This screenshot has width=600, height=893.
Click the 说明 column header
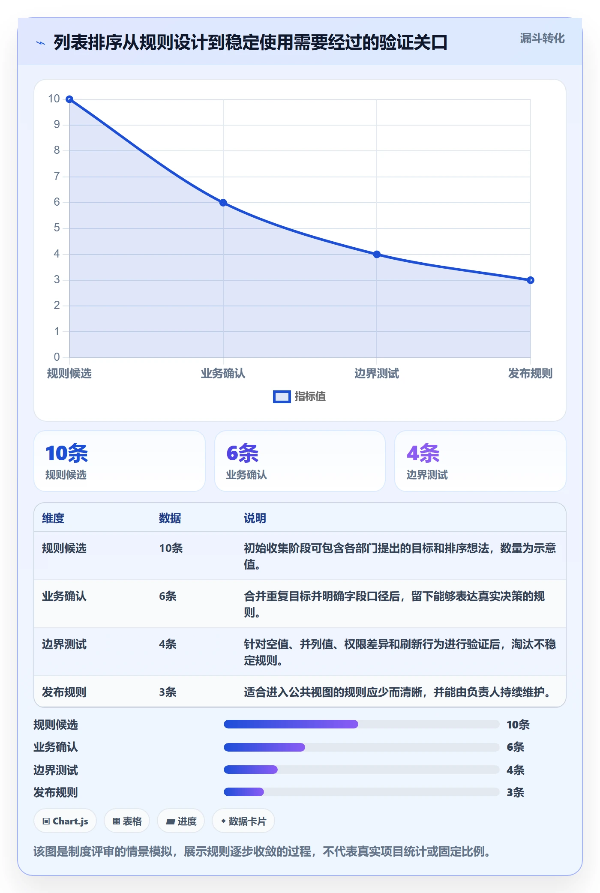point(255,518)
